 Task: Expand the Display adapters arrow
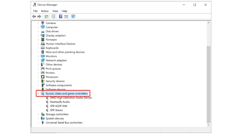click(x=38, y=36)
